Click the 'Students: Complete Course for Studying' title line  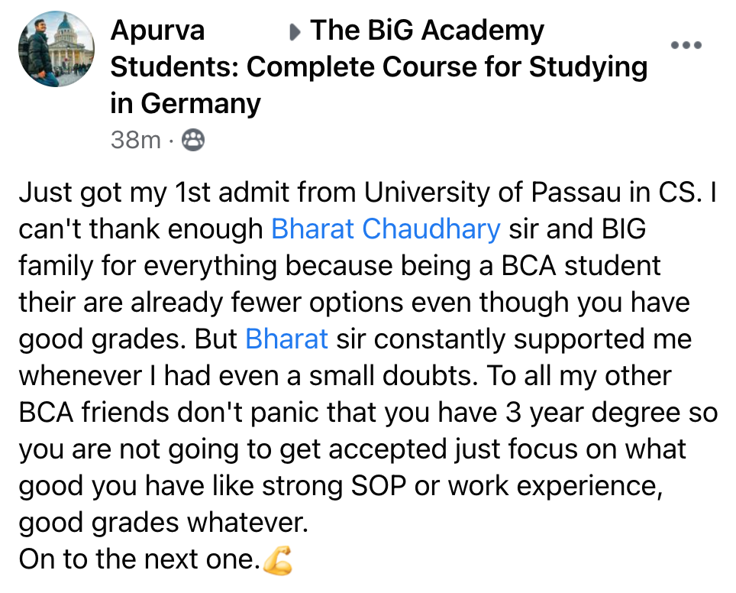tap(379, 67)
